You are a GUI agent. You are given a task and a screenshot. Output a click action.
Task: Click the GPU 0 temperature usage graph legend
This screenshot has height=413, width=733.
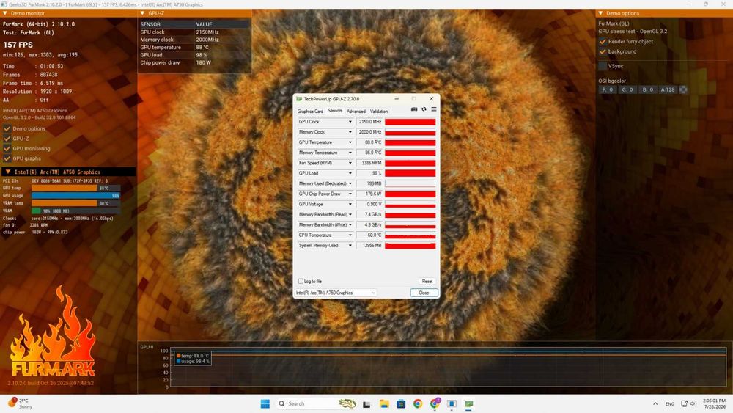point(193,358)
